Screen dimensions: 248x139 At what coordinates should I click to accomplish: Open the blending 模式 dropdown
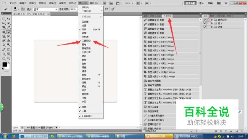coord(45,9)
